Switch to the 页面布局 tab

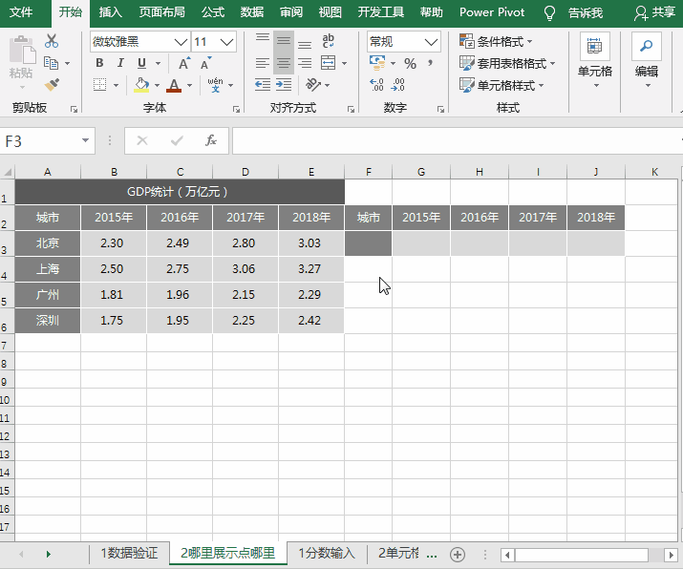pos(161,12)
